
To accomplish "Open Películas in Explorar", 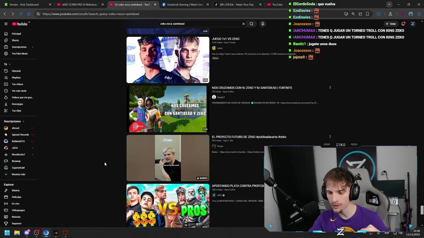I will pos(19,197).
